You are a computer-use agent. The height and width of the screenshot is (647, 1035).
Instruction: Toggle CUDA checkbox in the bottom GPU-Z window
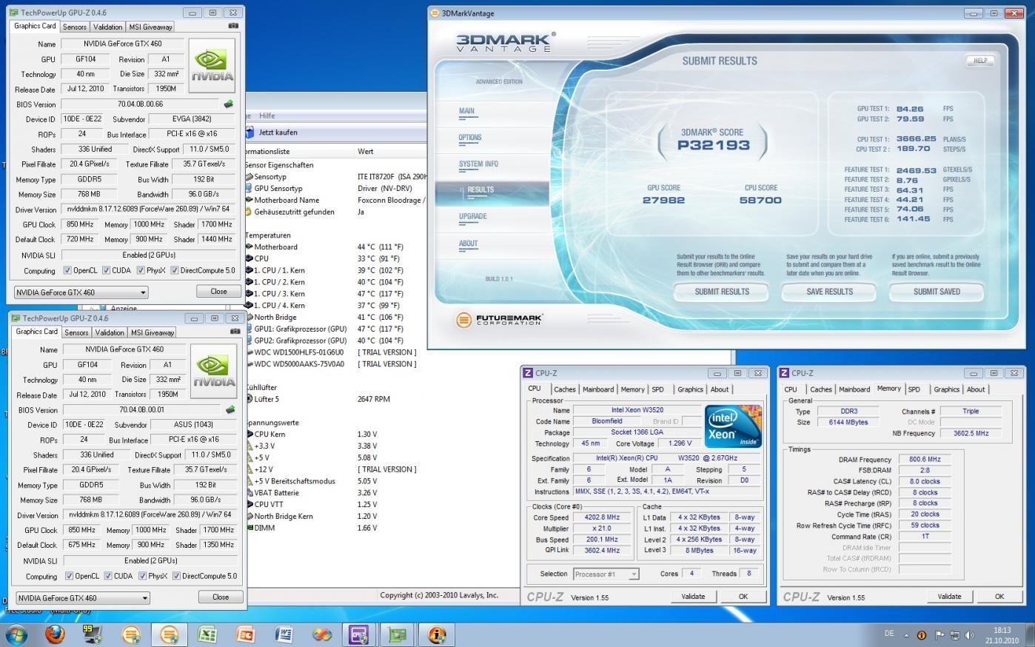(x=108, y=576)
